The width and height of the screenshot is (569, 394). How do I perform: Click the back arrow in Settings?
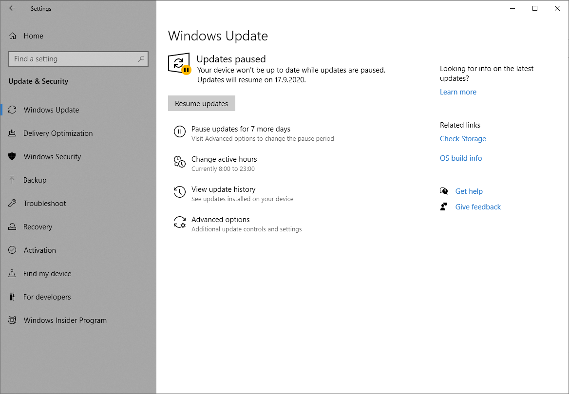(x=12, y=8)
